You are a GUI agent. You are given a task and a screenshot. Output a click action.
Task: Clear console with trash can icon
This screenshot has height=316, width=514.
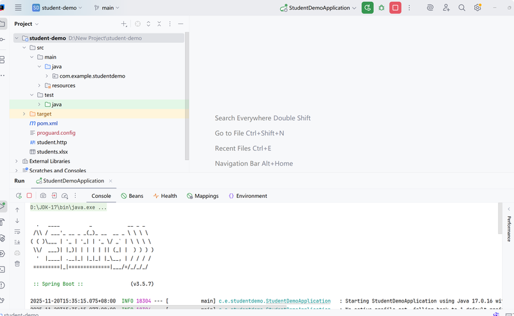17,263
